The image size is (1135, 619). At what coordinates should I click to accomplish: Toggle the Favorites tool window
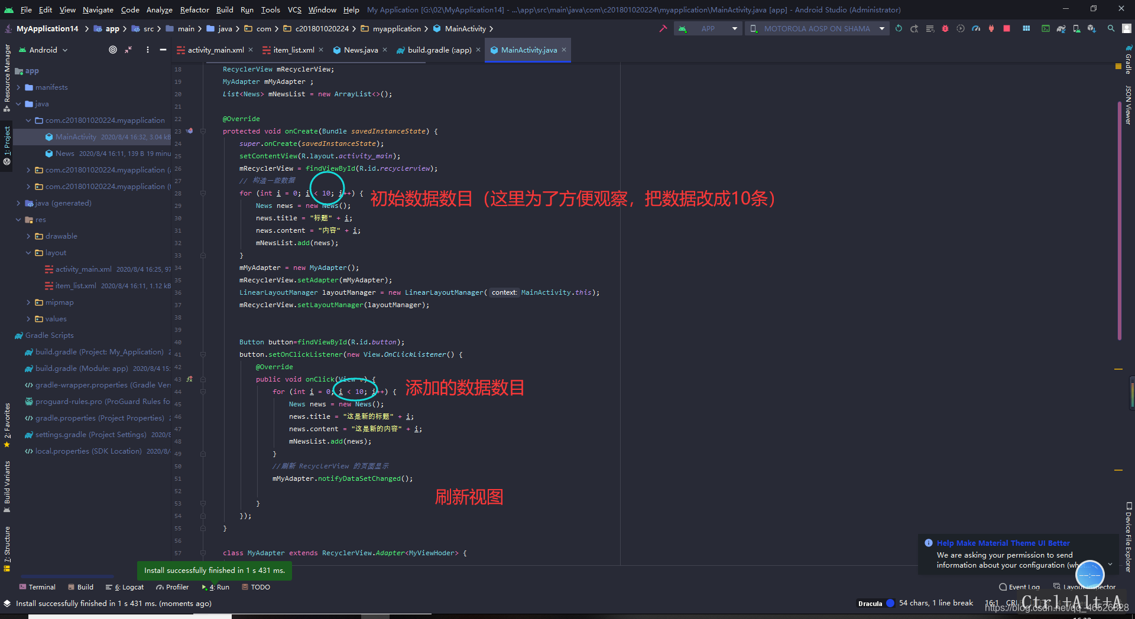7,425
